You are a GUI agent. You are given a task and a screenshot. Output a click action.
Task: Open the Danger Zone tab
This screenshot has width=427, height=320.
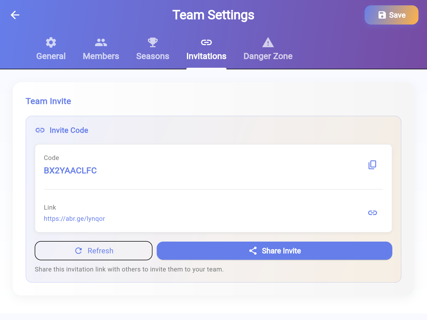[268, 56]
